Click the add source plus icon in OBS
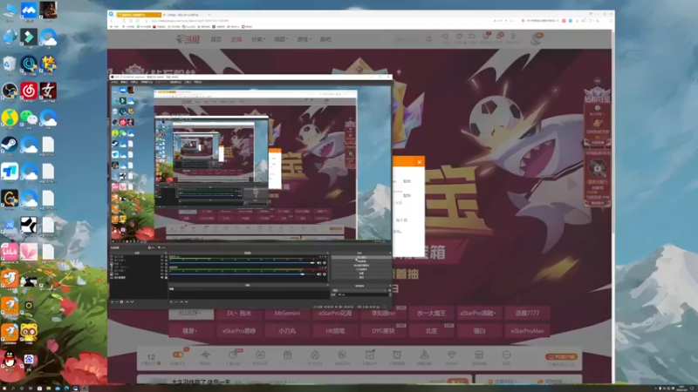This screenshot has height=392, width=698. click(113, 301)
